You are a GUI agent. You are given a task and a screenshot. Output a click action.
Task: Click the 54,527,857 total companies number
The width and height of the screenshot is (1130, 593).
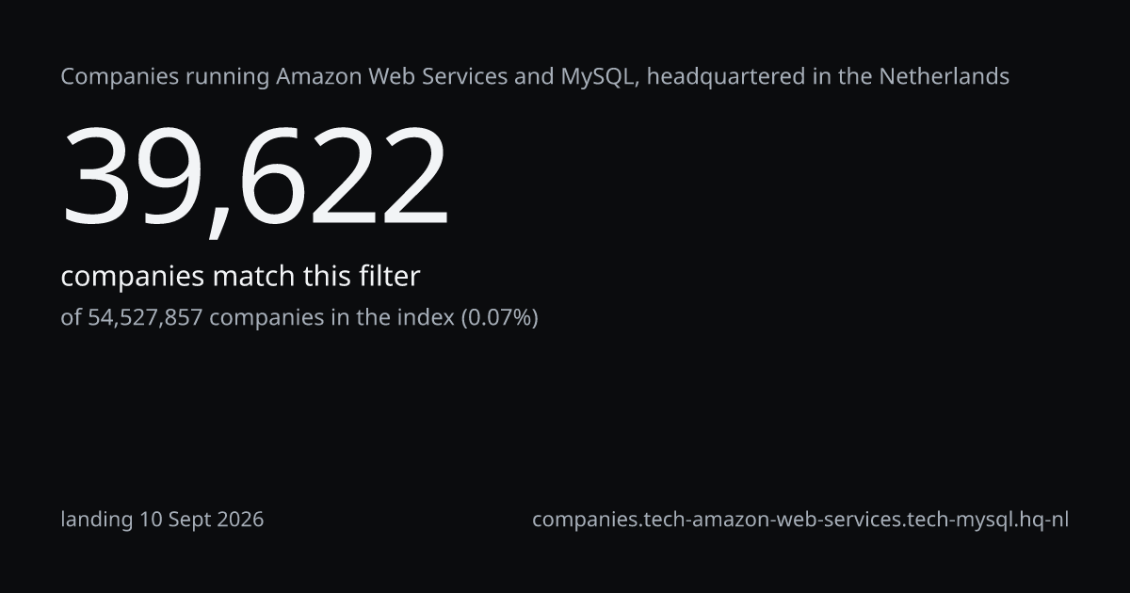[x=146, y=318]
